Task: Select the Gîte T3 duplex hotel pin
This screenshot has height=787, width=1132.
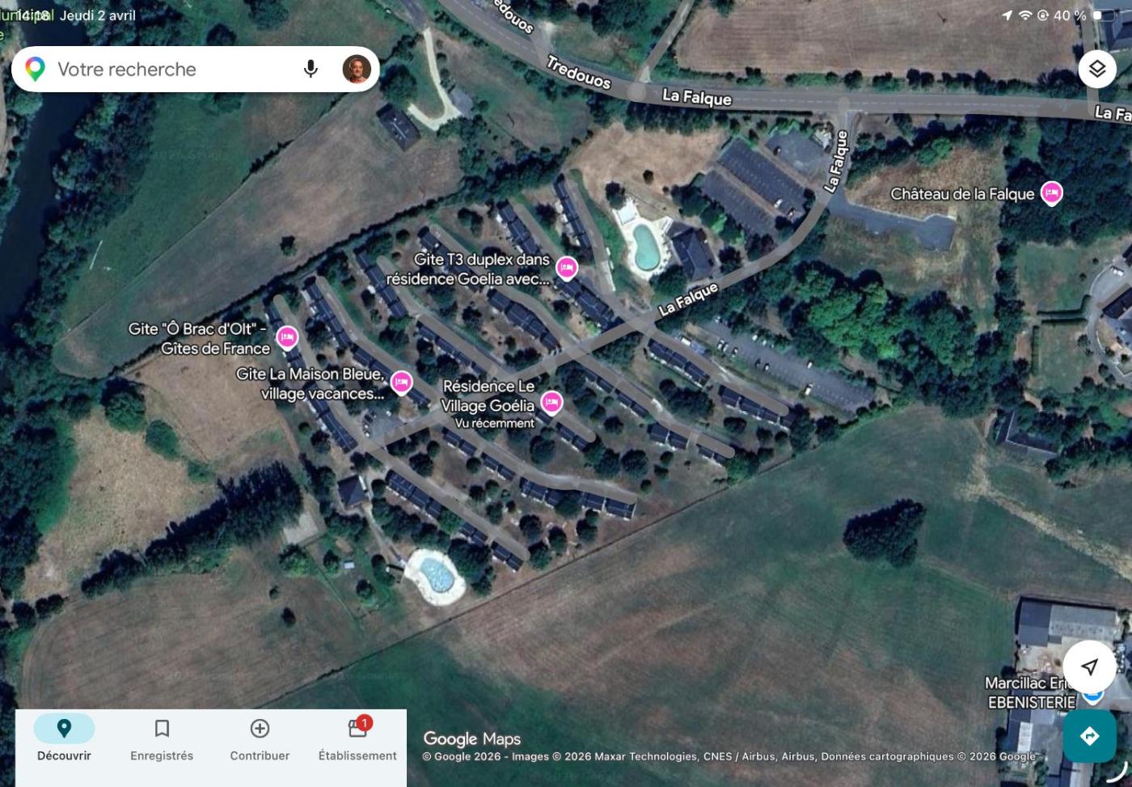Action: coord(567,267)
